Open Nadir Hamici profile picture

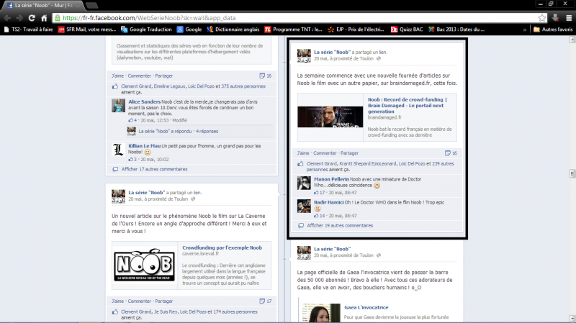(x=304, y=206)
